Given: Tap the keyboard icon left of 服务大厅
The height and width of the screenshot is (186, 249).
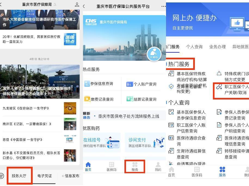Looking at the screenshot, I should pyautogui.click(x=2, y=176).
